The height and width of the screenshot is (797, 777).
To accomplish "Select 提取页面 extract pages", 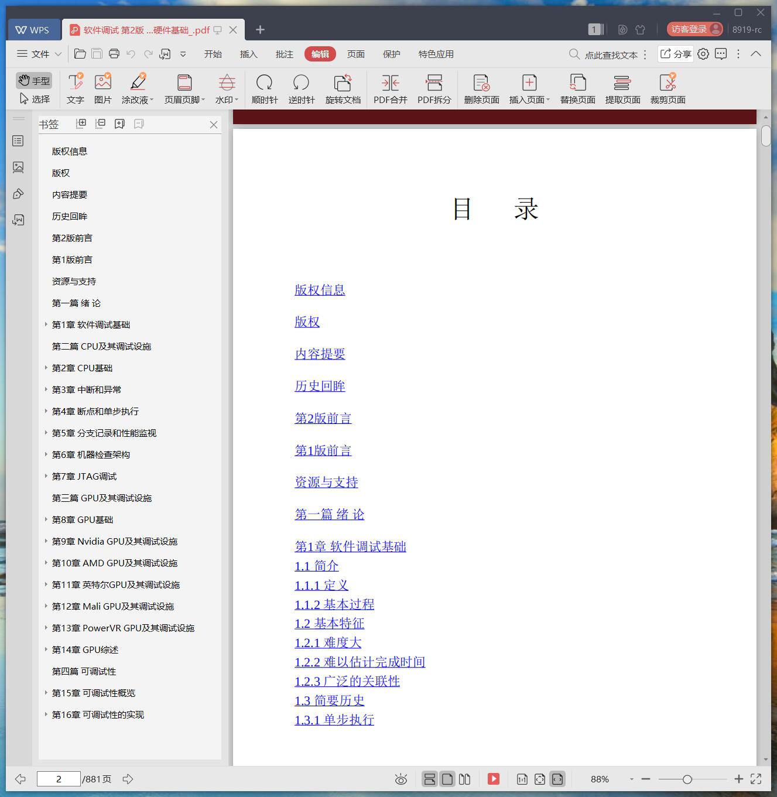I will 622,88.
